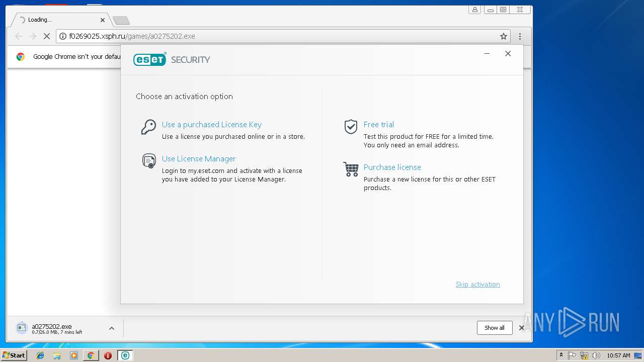The height and width of the screenshot is (362, 644).
Task: Start the Free trial activation
Action: [x=378, y=125]
